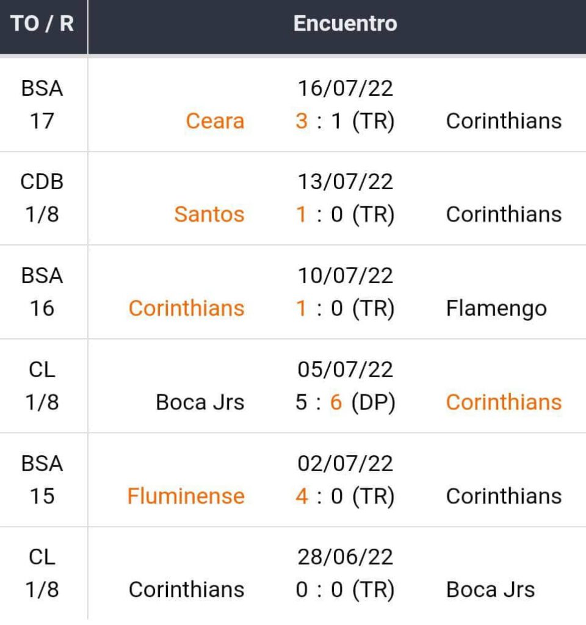The image size is (586, 625).
Task: Click Corinthians in the match against Flamengo
Action: tap(186, 308)
